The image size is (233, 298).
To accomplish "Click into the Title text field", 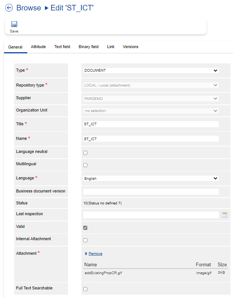I will click(151, 124).
